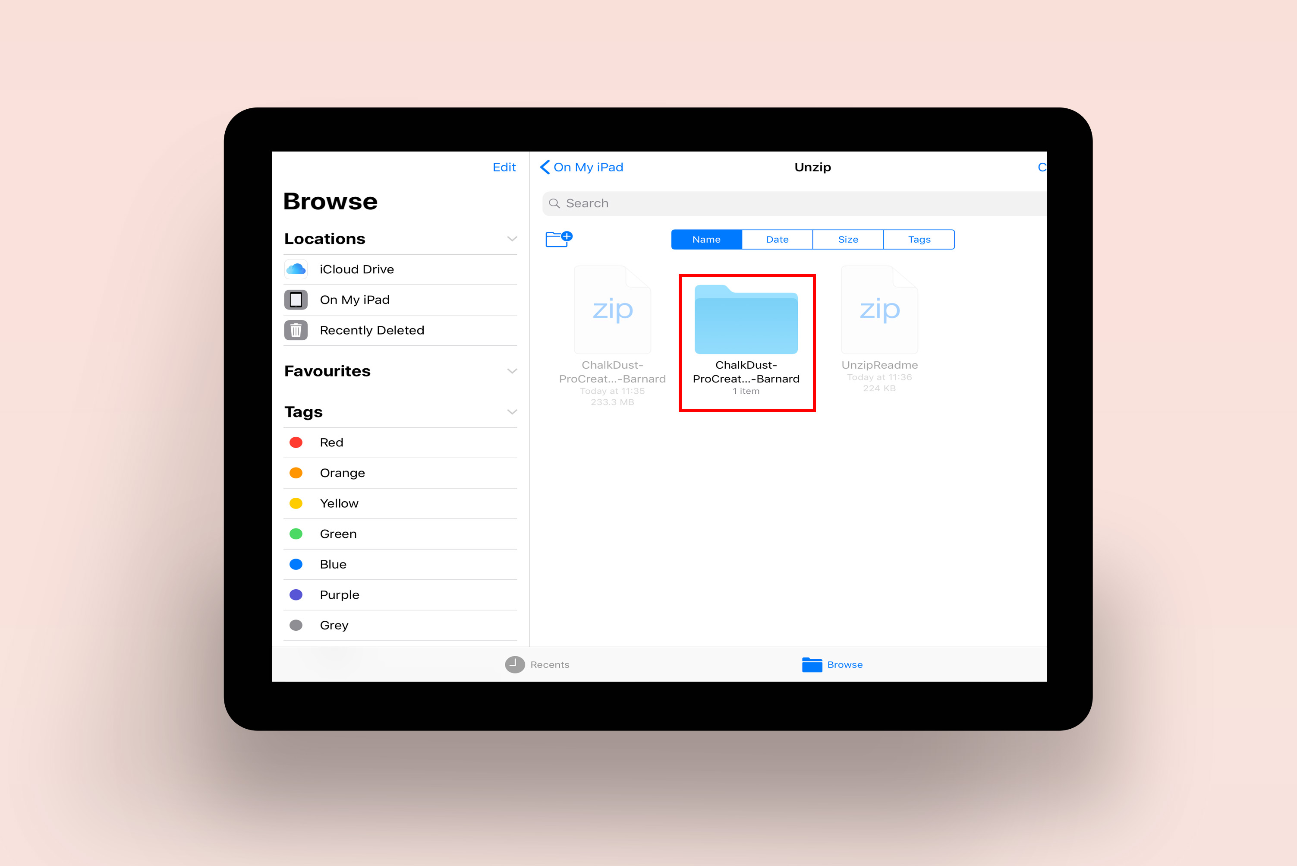Screen dimensions: 1297x866
Task: Sort files by Name tab
Action: (706, 240)
